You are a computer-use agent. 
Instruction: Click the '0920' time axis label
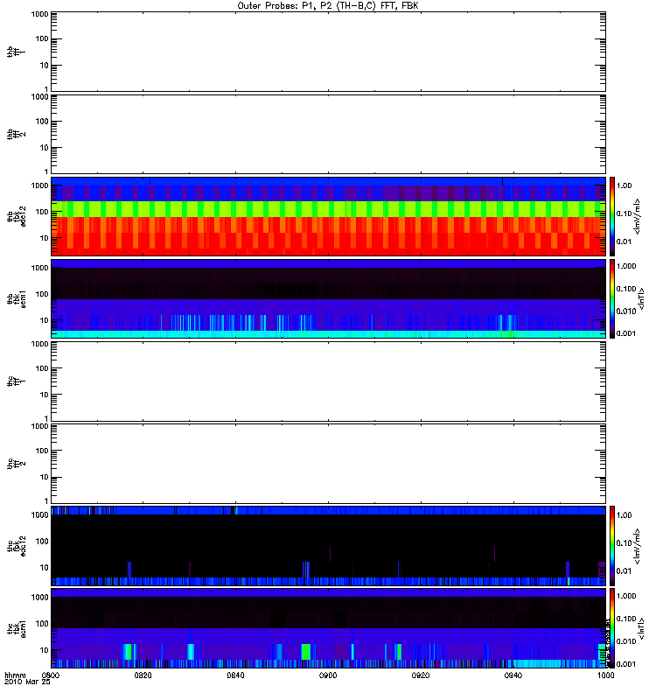pyautogui.click(x=421, y=675)
